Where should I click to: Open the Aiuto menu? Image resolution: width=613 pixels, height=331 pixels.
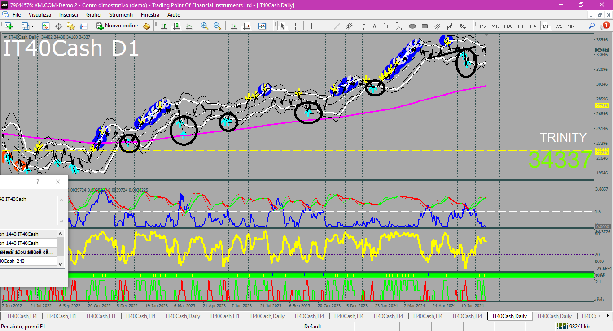174,15
